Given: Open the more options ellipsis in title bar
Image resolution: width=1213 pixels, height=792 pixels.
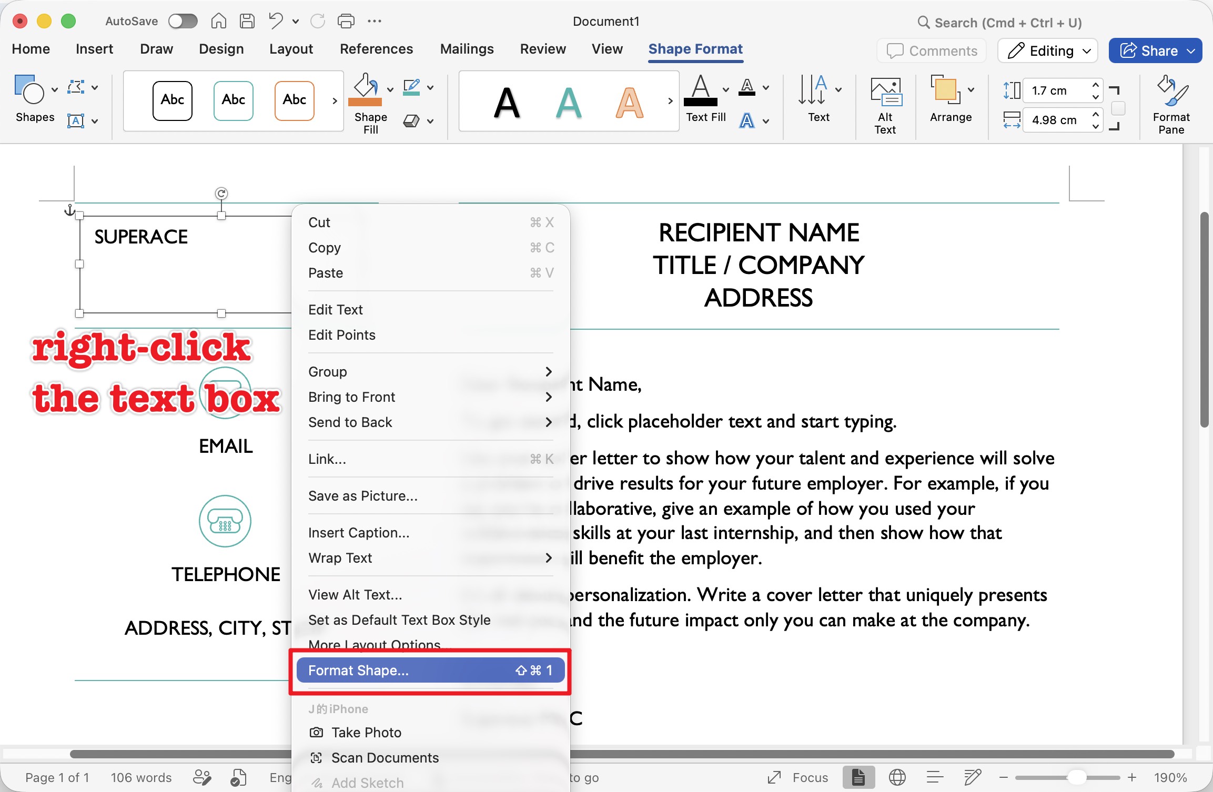Looking at the screenshot, I should pos(374,21).
